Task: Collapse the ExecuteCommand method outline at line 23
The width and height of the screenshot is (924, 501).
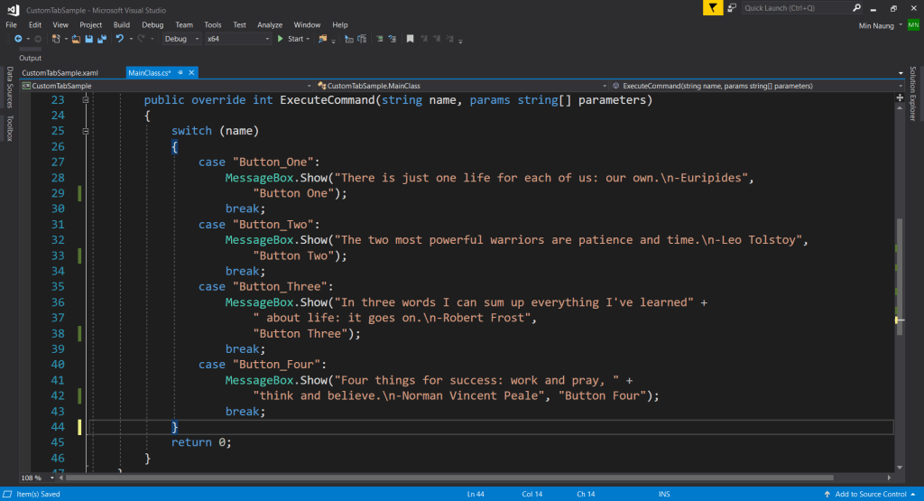Action: 87,100
